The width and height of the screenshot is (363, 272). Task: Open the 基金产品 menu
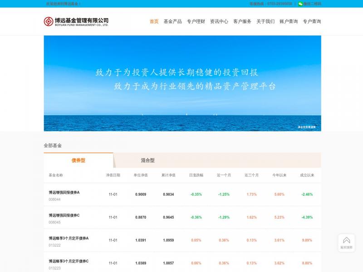[172, 21]
